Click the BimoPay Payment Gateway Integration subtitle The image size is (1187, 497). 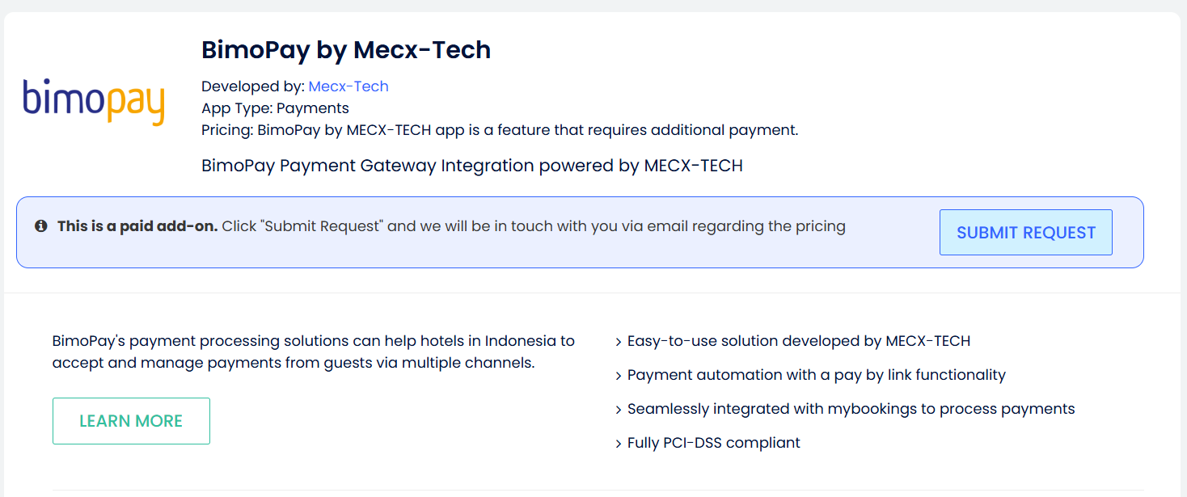[471, 166]
